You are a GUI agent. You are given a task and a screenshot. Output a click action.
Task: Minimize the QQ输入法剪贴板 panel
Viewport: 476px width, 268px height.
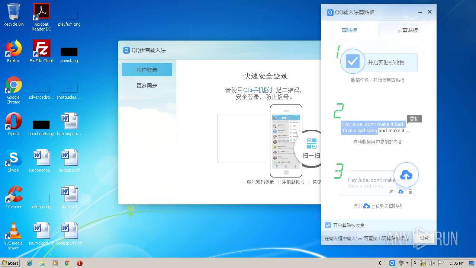coord(420,12)
